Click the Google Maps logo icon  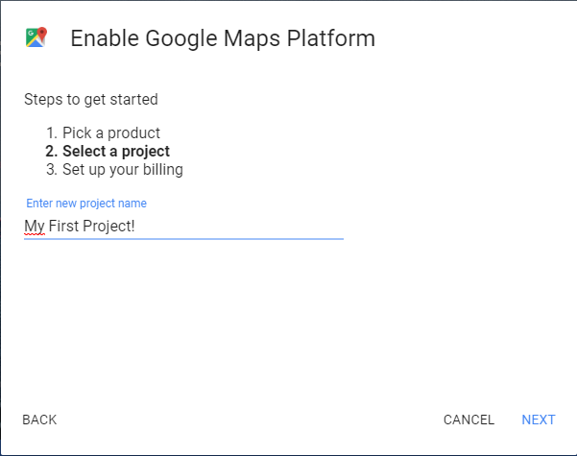point(36,37)
